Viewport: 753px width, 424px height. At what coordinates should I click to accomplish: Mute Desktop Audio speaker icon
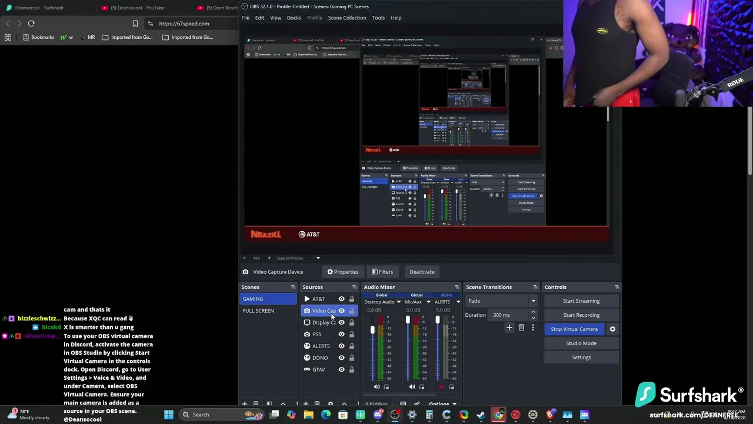tap(377, 387)
